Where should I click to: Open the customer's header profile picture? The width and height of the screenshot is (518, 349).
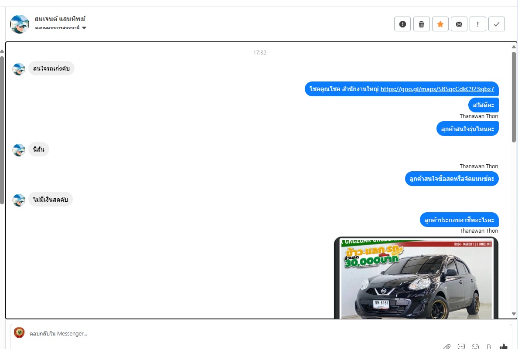20,24
